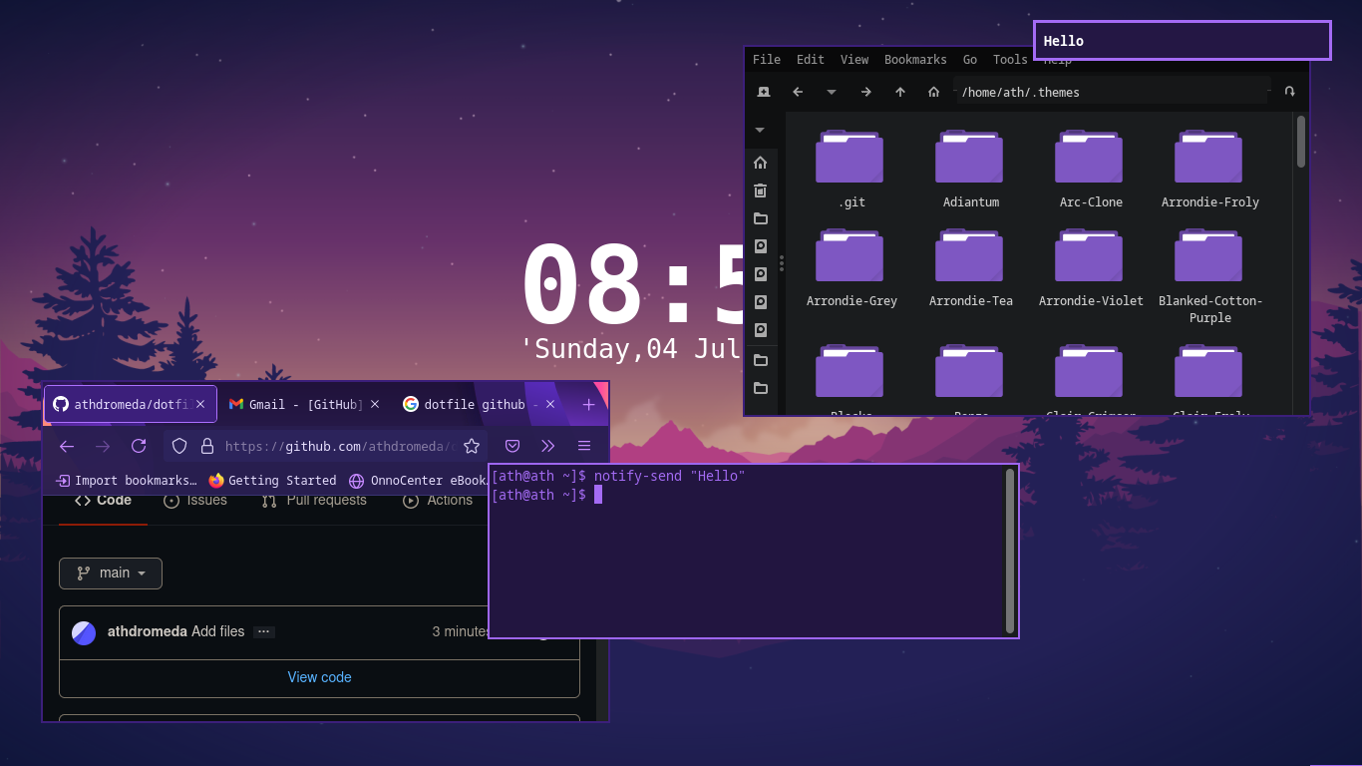This screenshot has height=766, width=1362.
Task: Open the Issues tab on GitHub
Action: [195, 501]
